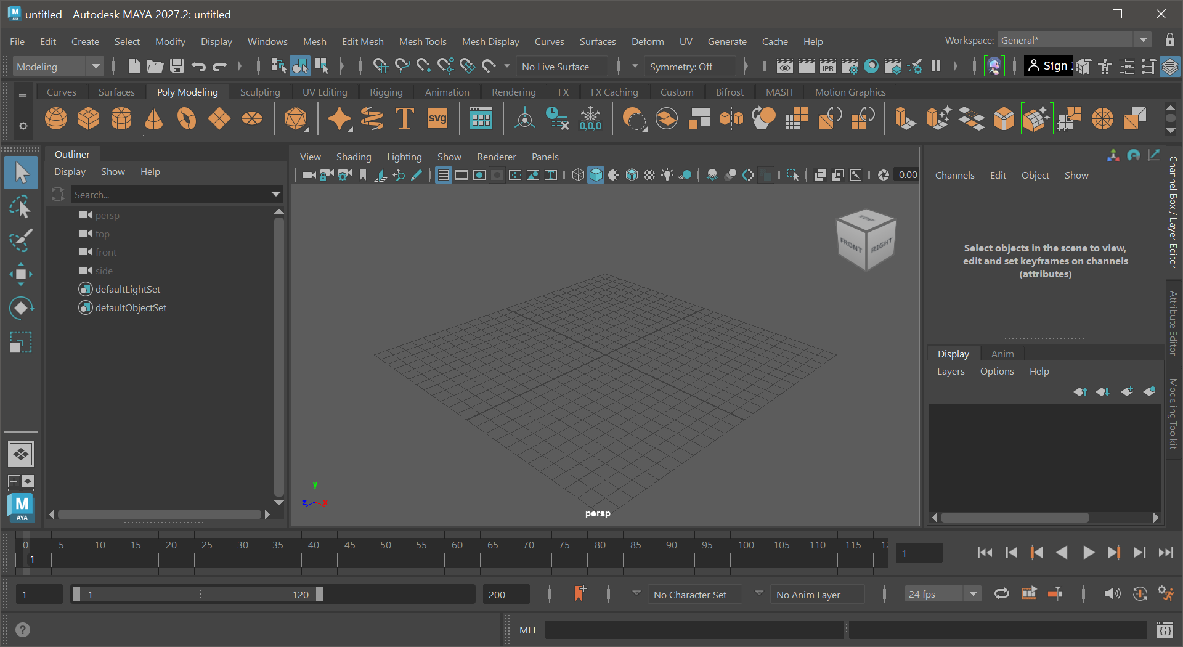Click the Freeze transformations snowflake icon
Screen dimensions: 1183x647
(x=590, y=118)
